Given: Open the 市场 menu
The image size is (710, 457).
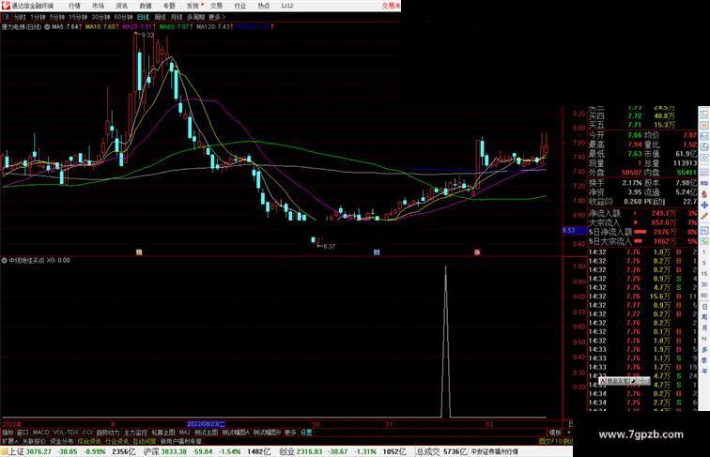Looking at the screenshot, I should [98, 6].
